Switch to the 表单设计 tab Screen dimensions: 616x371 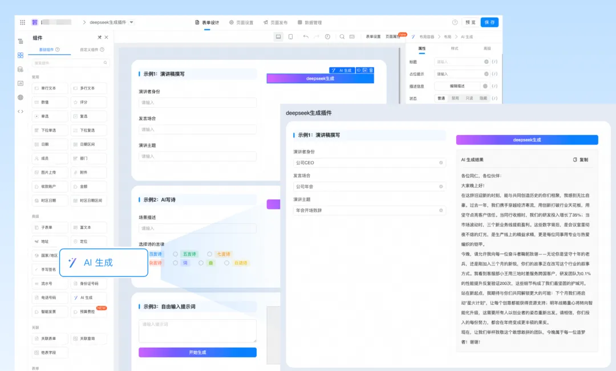(x=207, y=22)
